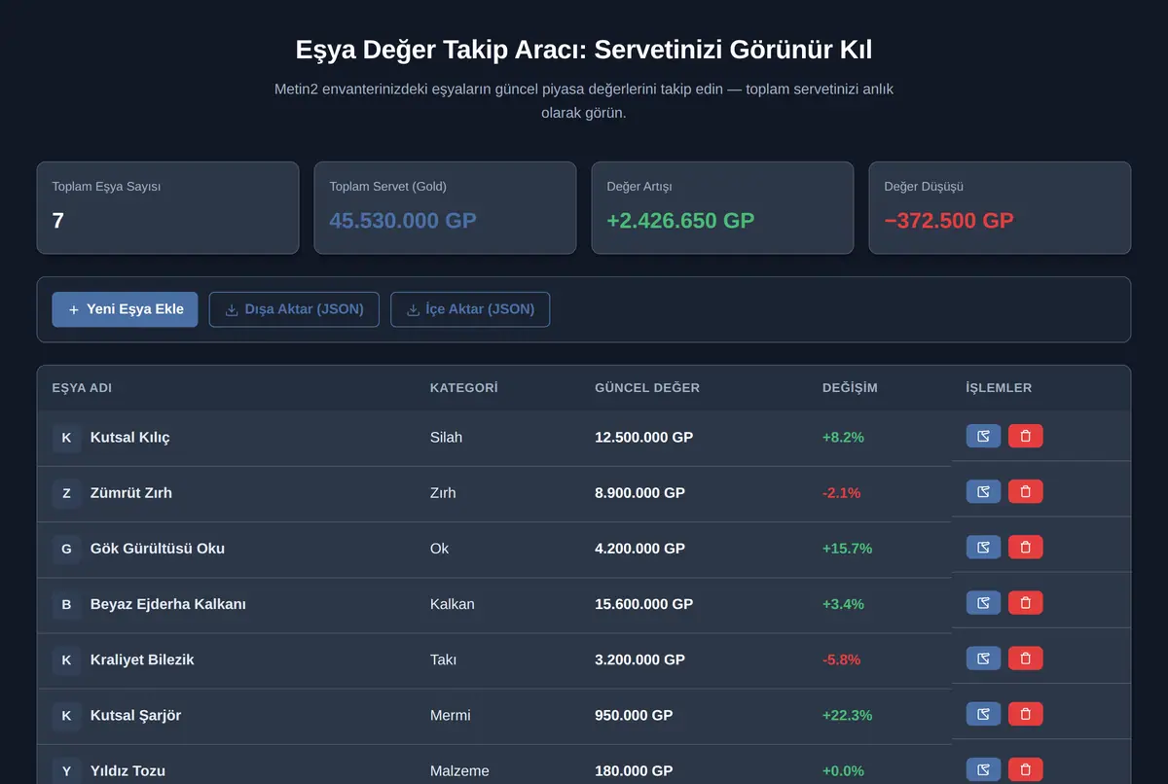This screenshot has width=1168, height=784.
Task: Click the total wealth value 45.530.000 GP
Action: pyautogui.click(x=403, y=221)
